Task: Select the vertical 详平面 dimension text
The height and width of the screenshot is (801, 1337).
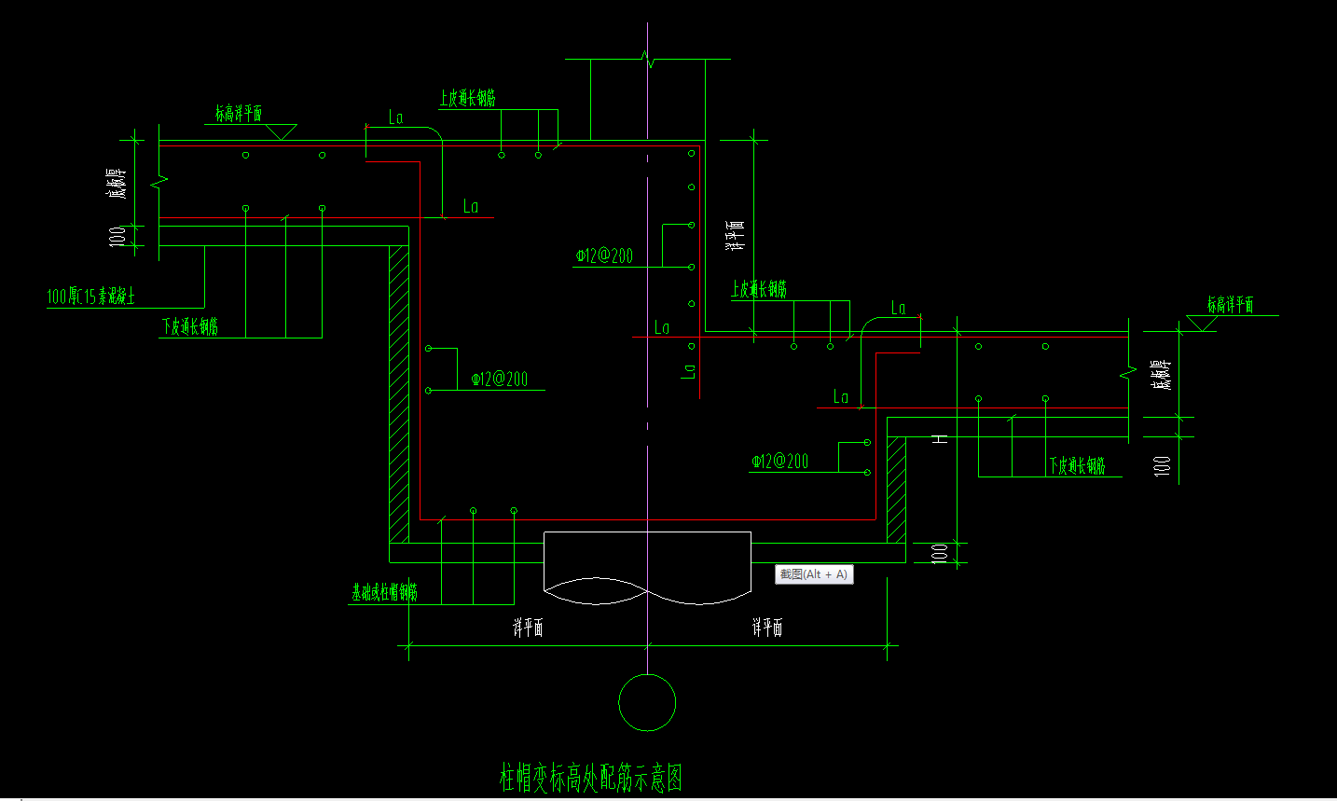Action: coord(735,235)
